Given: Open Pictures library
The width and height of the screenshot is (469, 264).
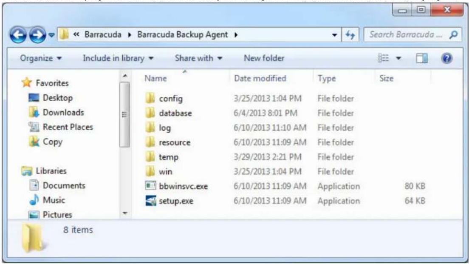Looking at the screenshot, I should click(x=57, y=214).
